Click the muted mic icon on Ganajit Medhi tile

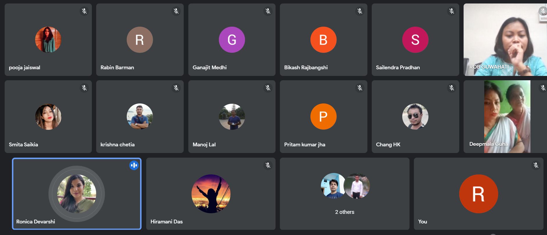(268, 11)
